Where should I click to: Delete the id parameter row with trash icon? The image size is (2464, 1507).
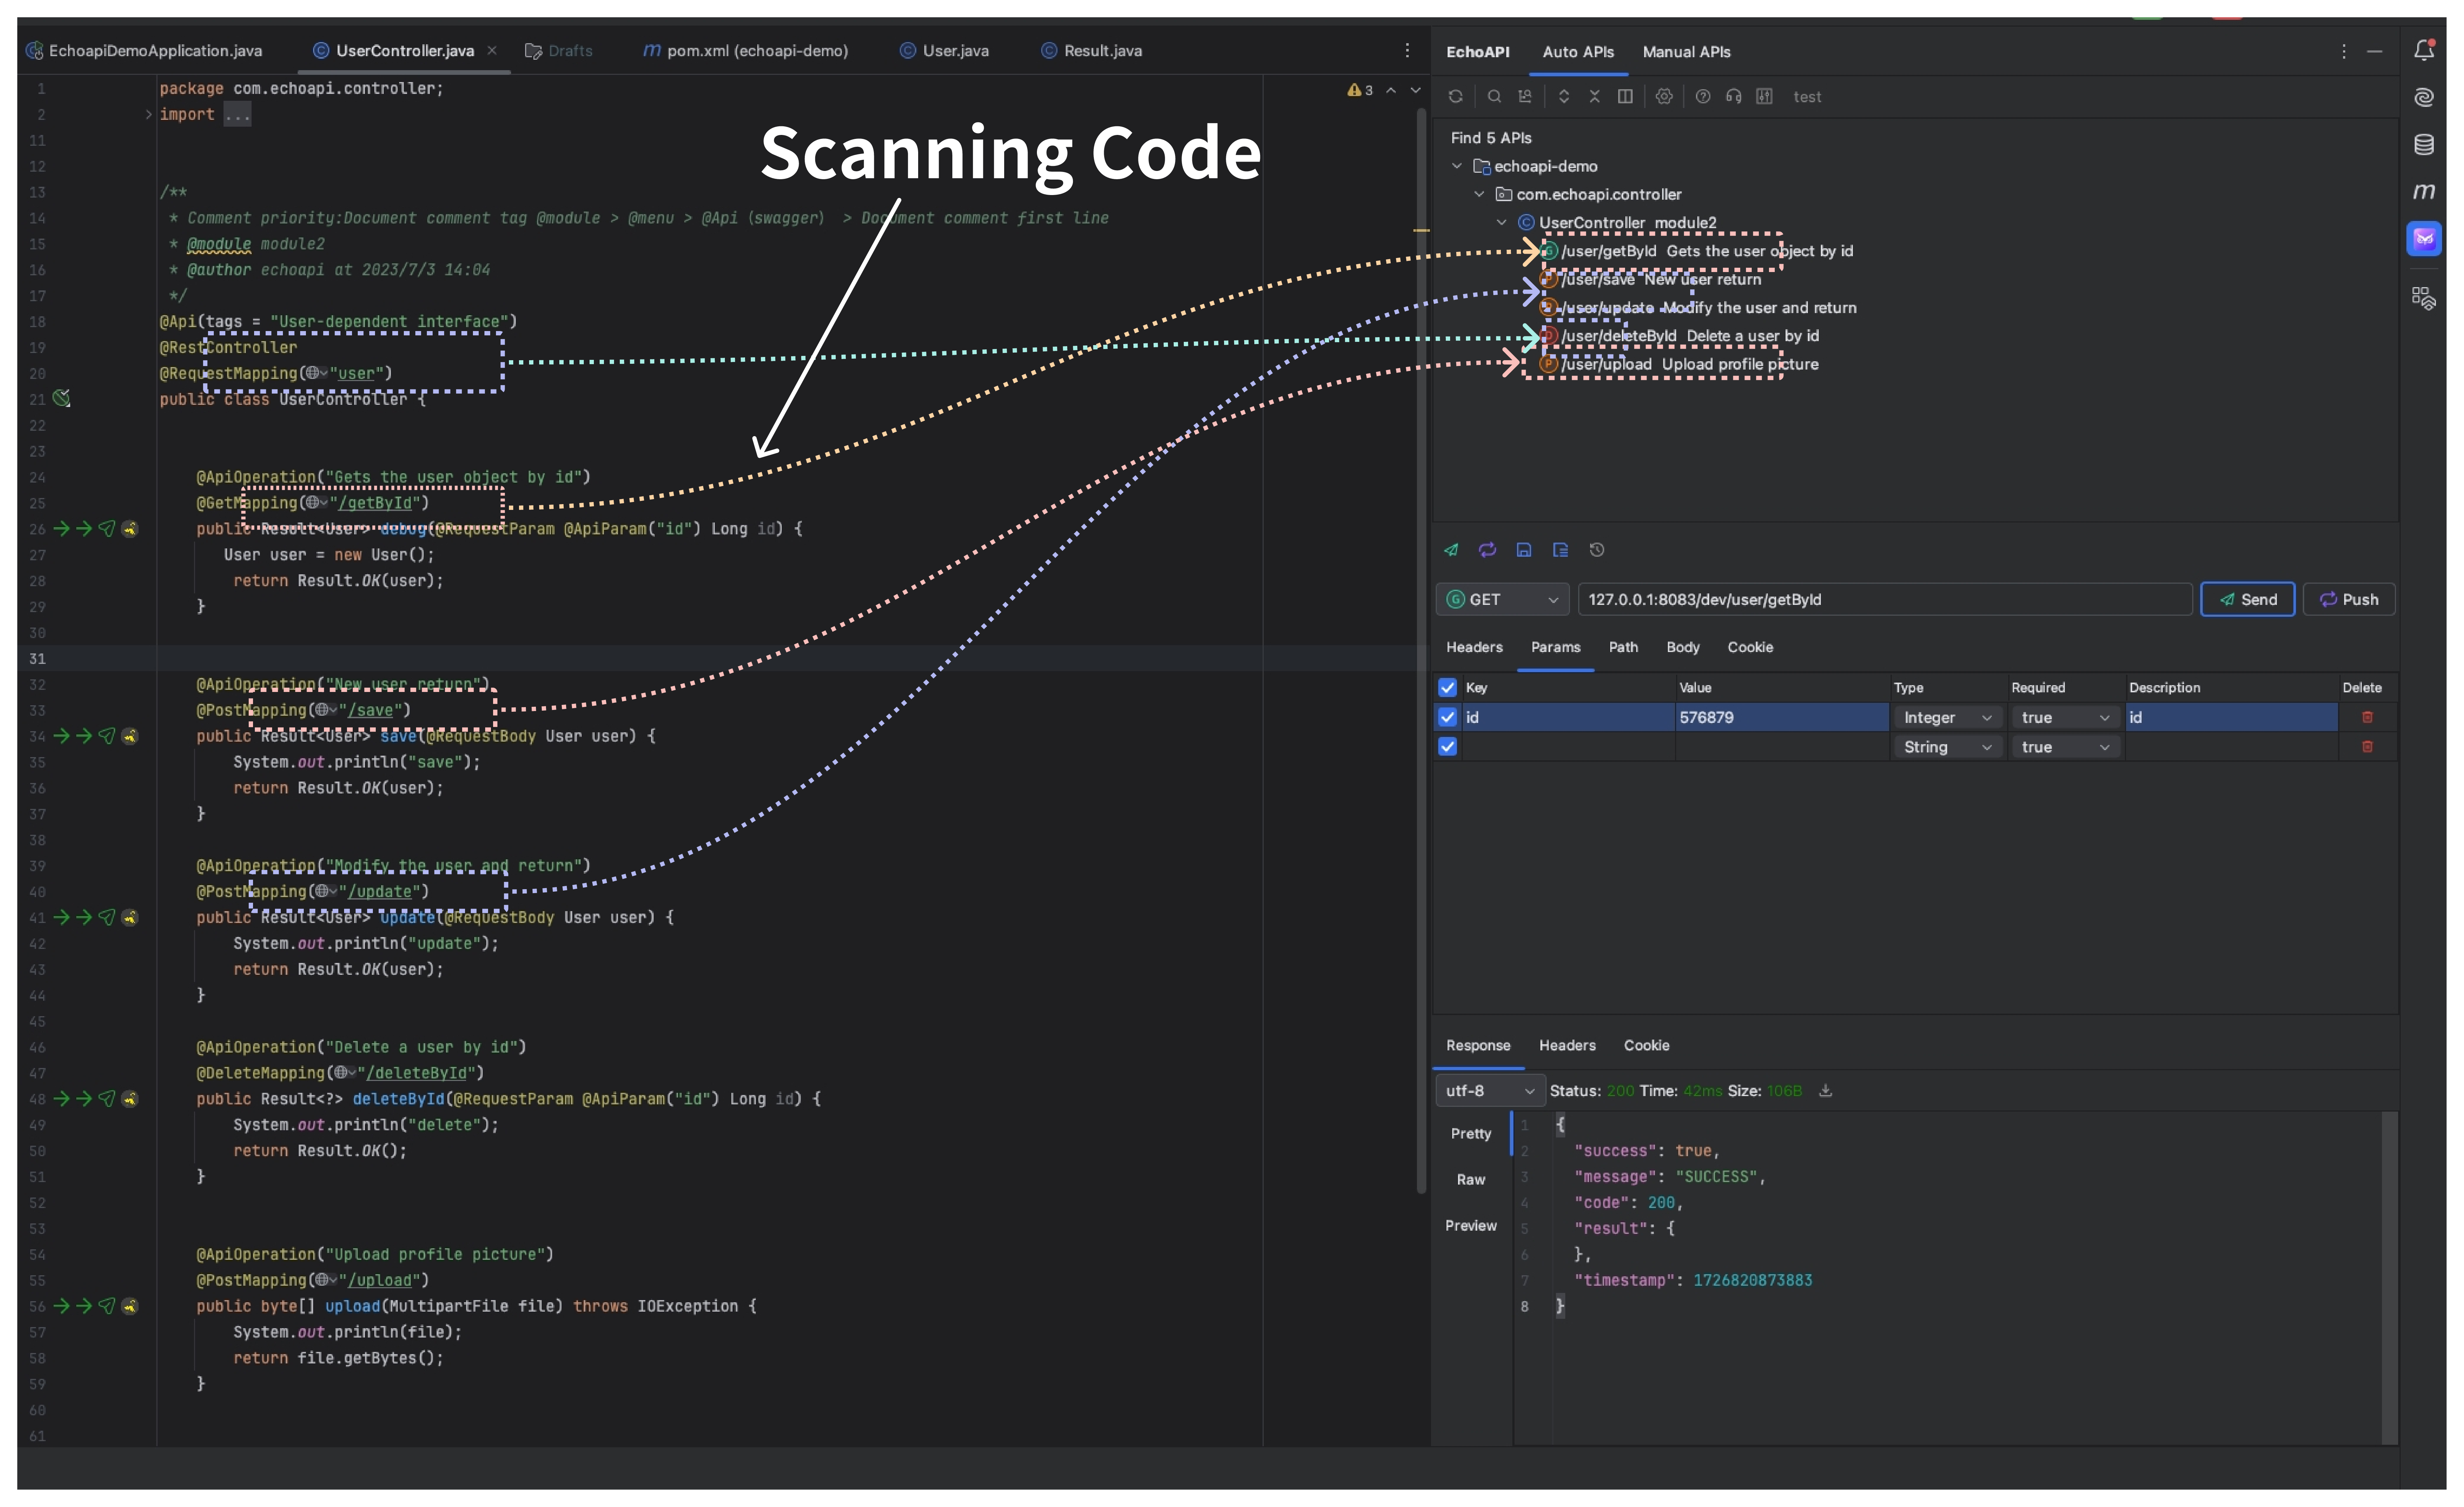coord(2367,717)
